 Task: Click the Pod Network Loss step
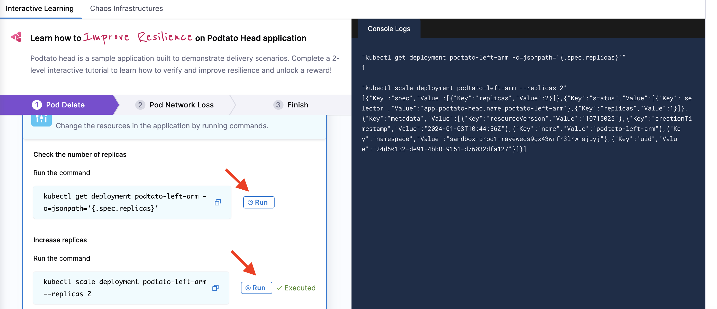(182, 104)
